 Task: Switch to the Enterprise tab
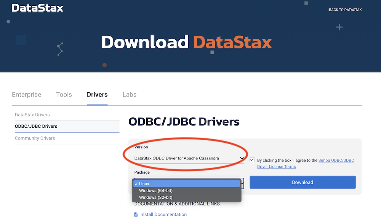[x=27, y=95]
